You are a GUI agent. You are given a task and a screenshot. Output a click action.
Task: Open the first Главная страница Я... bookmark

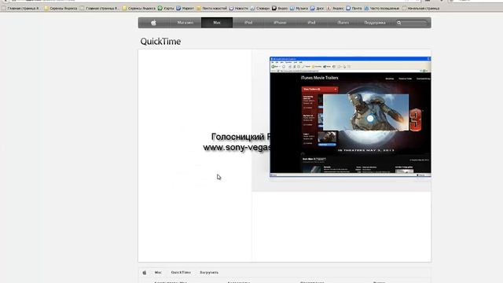pyautogui.click(x=20, y=8)
